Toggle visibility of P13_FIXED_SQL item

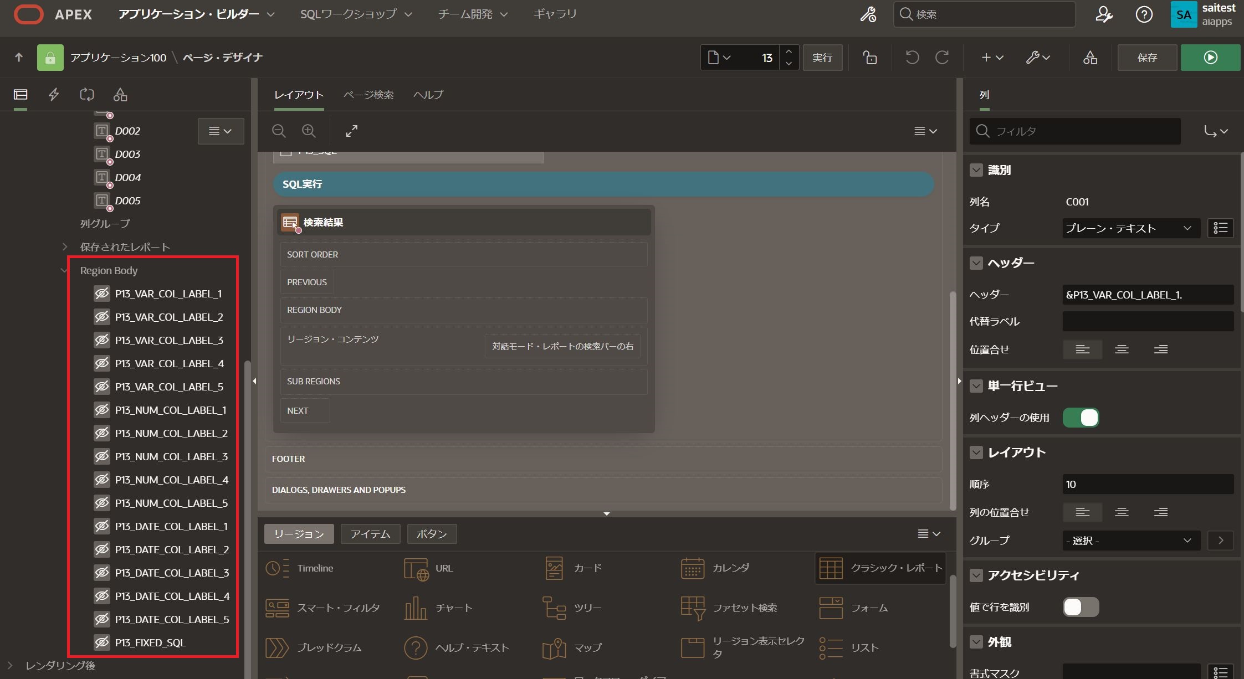[101, 642]
